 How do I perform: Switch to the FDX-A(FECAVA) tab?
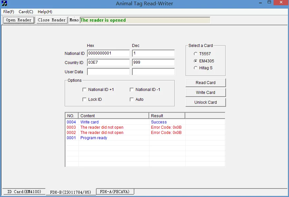[115, 191]
